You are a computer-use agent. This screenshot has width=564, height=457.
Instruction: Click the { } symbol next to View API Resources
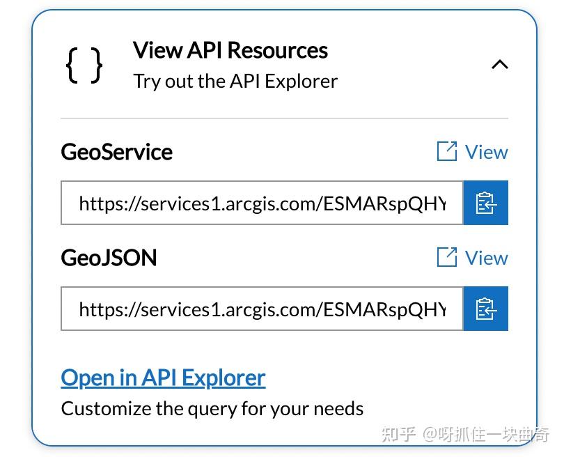(85, 65)
